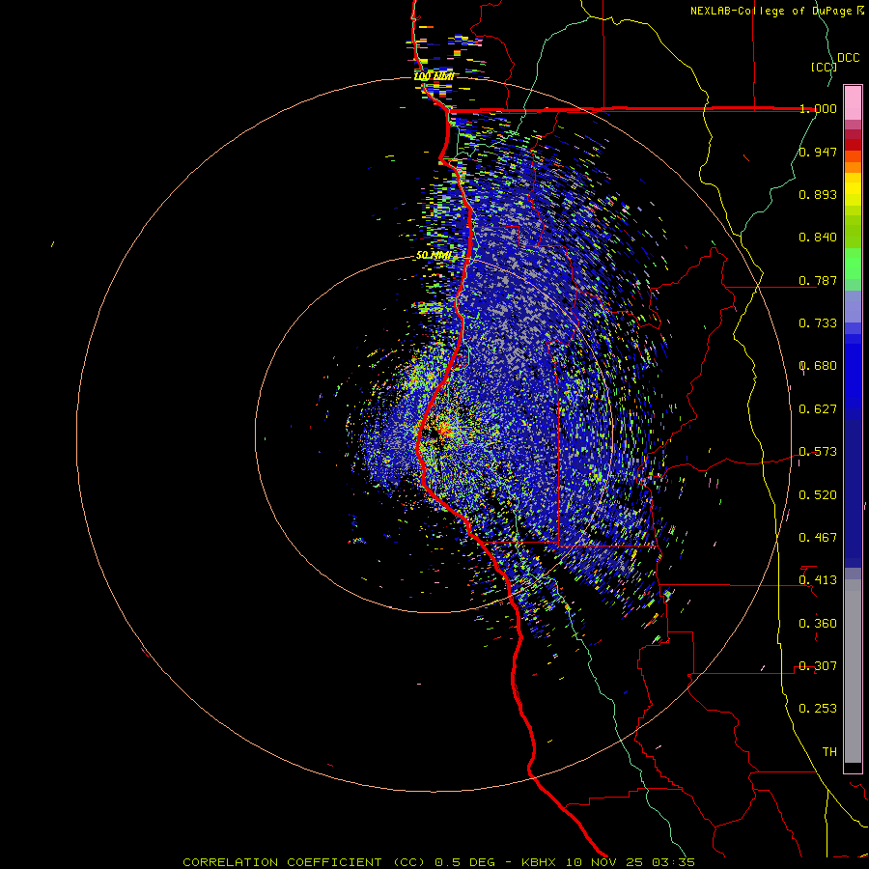Click the 0.733 scale value
Viewport: 869px width, 869px height.
818,323
